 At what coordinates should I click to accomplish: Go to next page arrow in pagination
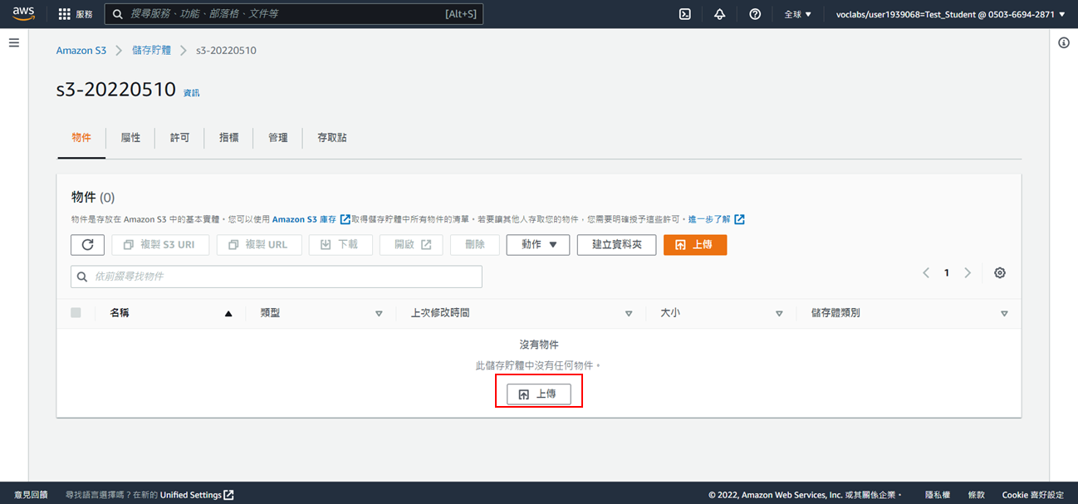coord(968,272)
